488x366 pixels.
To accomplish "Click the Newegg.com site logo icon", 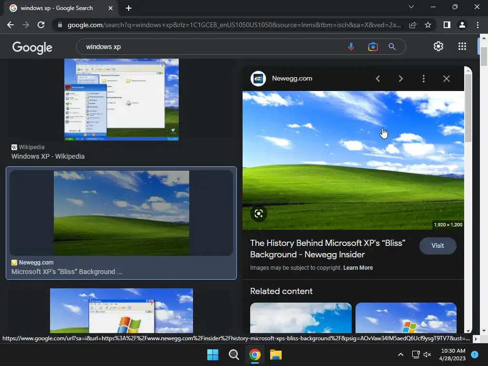I will click(258, 79).
